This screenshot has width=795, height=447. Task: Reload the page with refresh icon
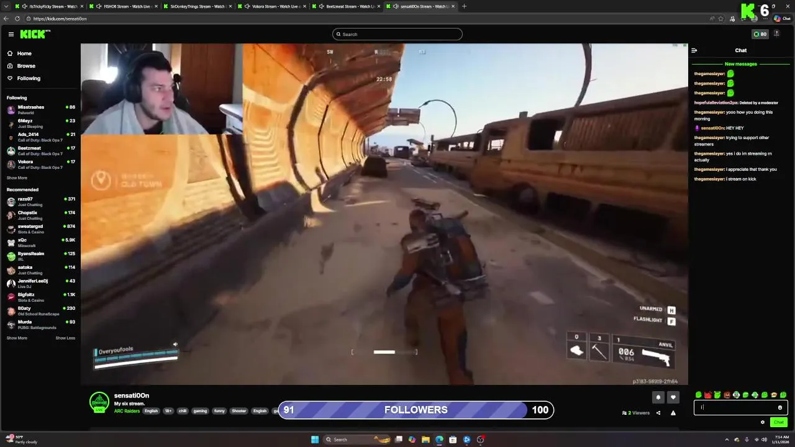coord(17,19)
